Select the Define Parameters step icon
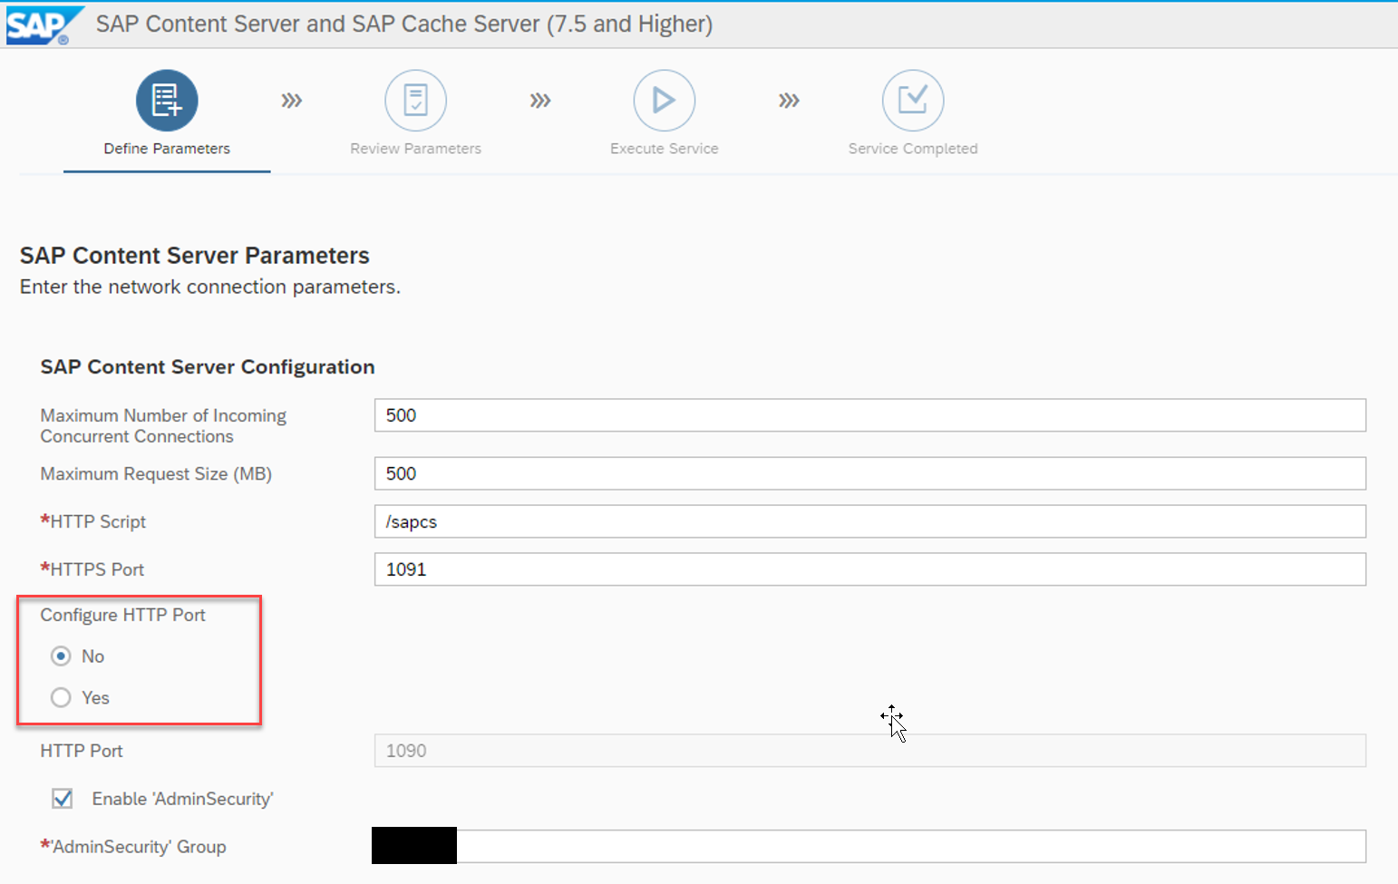 click(x=167, y=100)
